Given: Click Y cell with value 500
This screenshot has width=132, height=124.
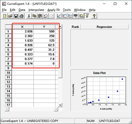Looking at the screenshot, I should coord(44,31).
